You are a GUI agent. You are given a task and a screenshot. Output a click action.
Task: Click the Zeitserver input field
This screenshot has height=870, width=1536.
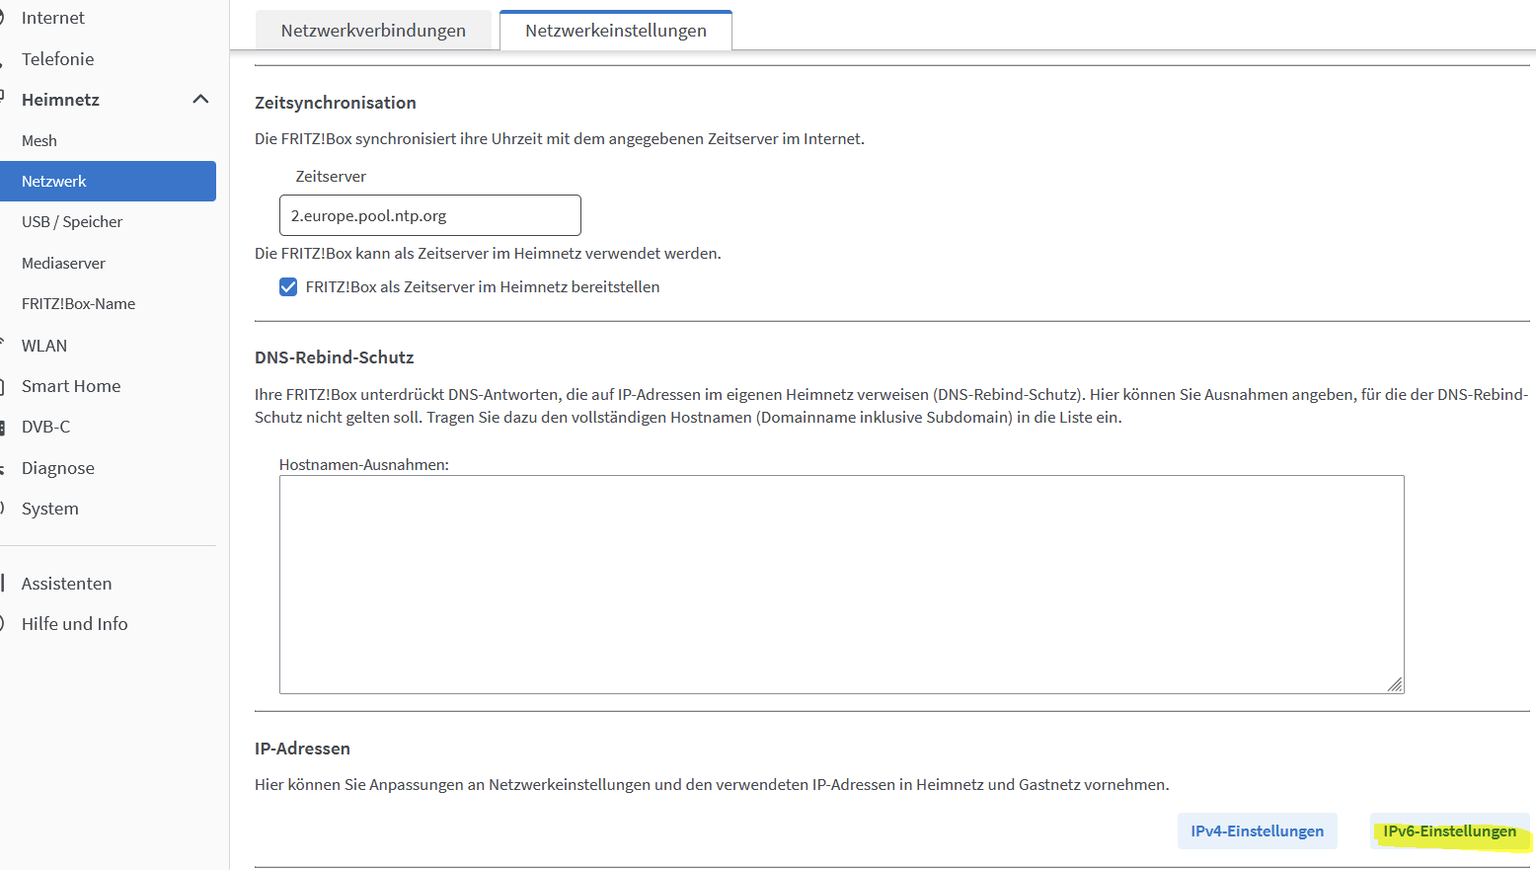430,215
